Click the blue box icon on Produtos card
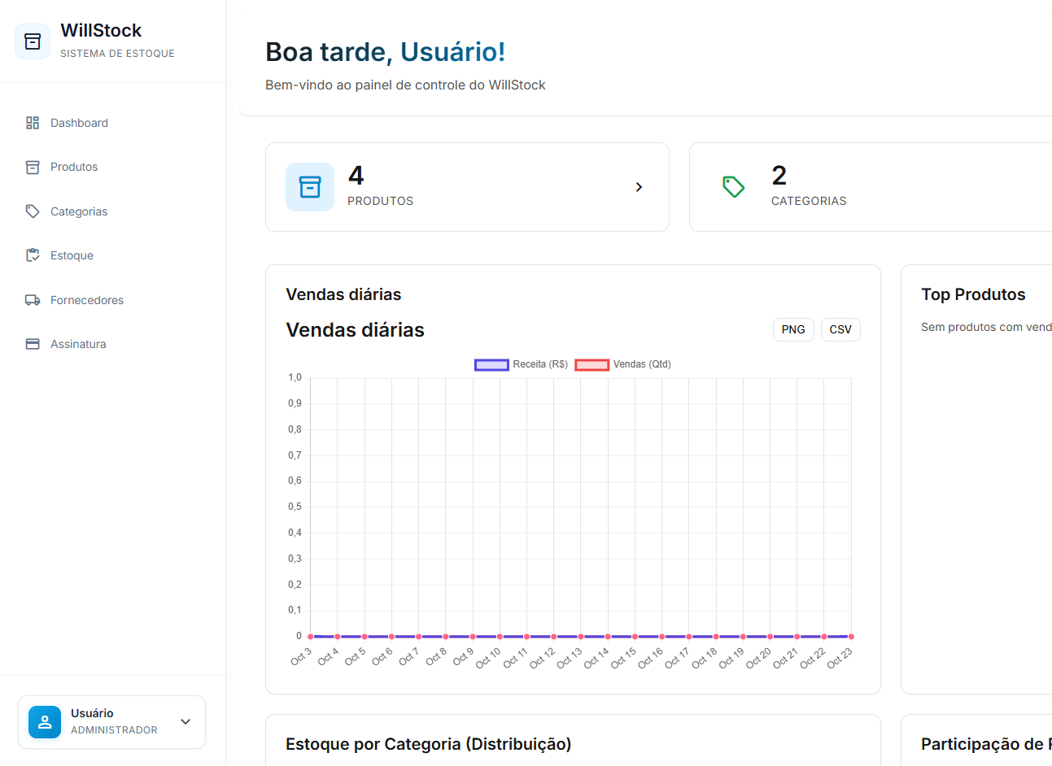Image resolution: width=1052 pixels, height=766 pixels. 310,187
